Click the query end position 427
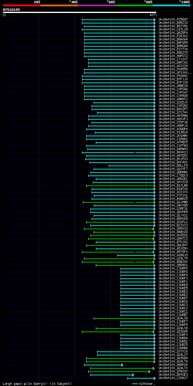 coord(152,15)
